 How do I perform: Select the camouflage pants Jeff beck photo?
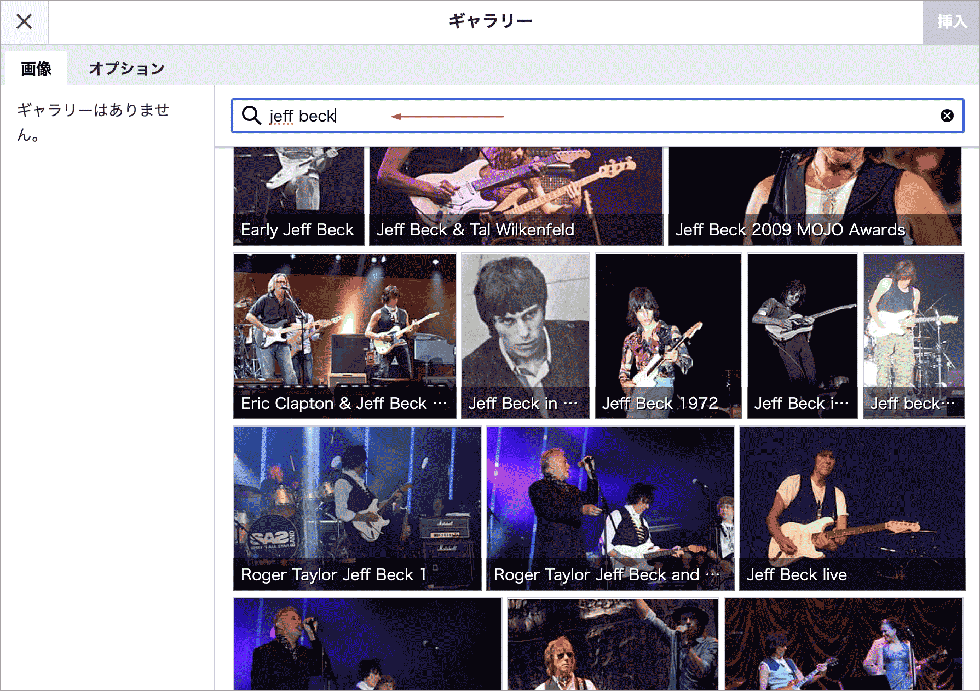coord(913,336)
